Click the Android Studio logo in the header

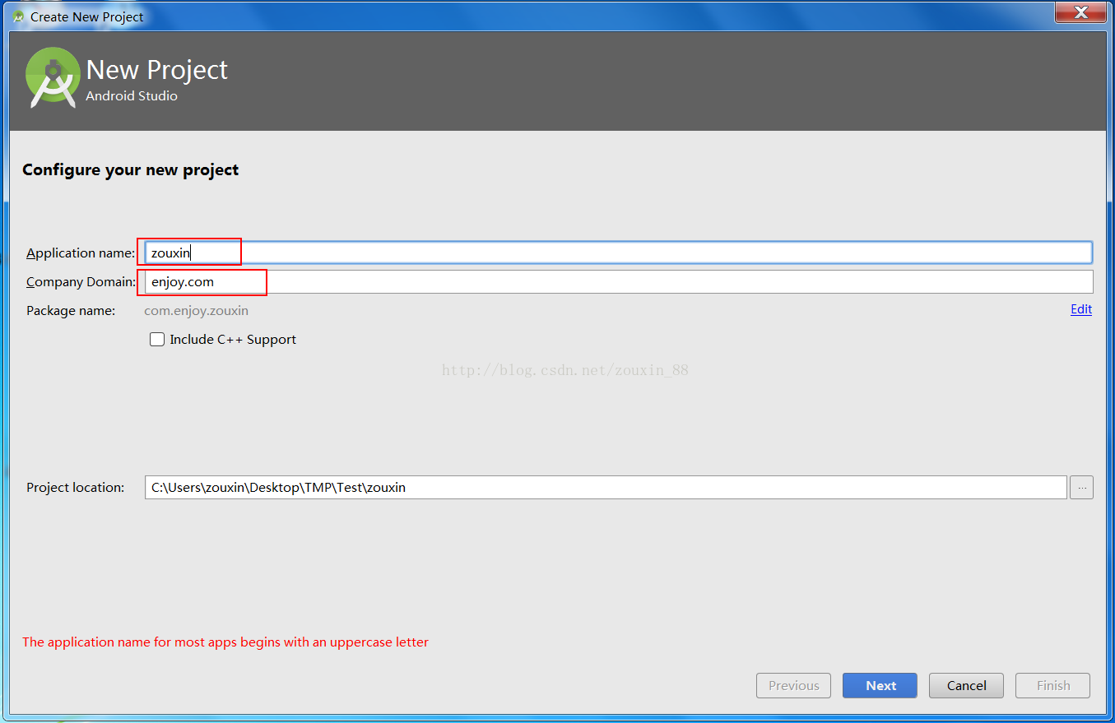tap(53, 78)
